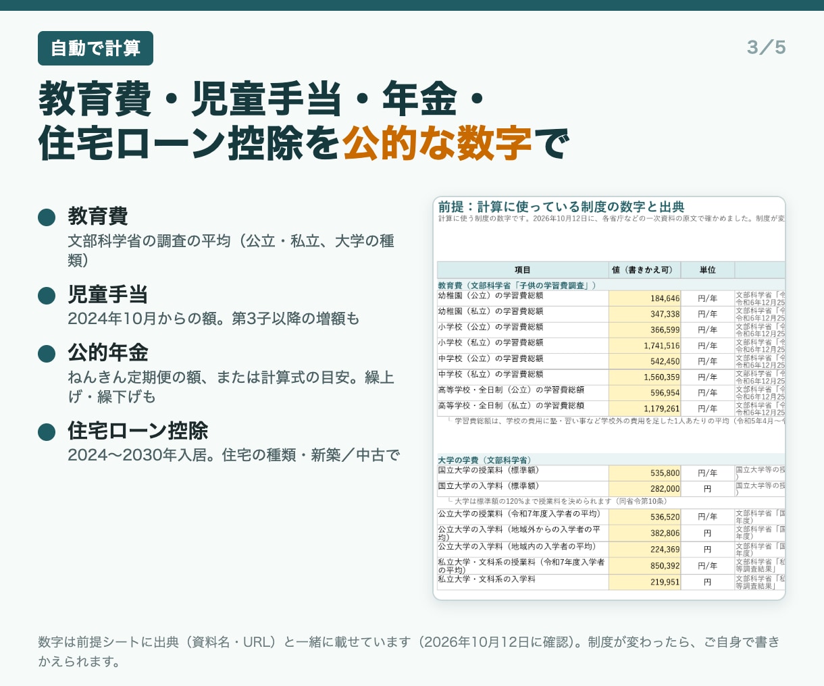Click row 中学校(私立)の学習費総額

click(x=611, y=377)
